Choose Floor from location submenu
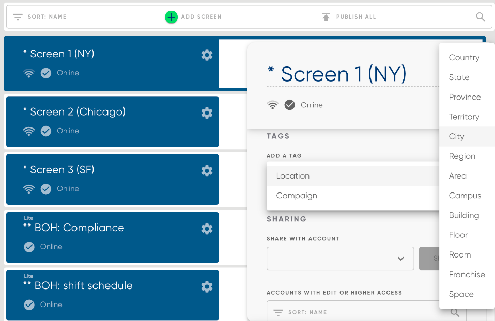The image size is (495, 321). (467, 235)
